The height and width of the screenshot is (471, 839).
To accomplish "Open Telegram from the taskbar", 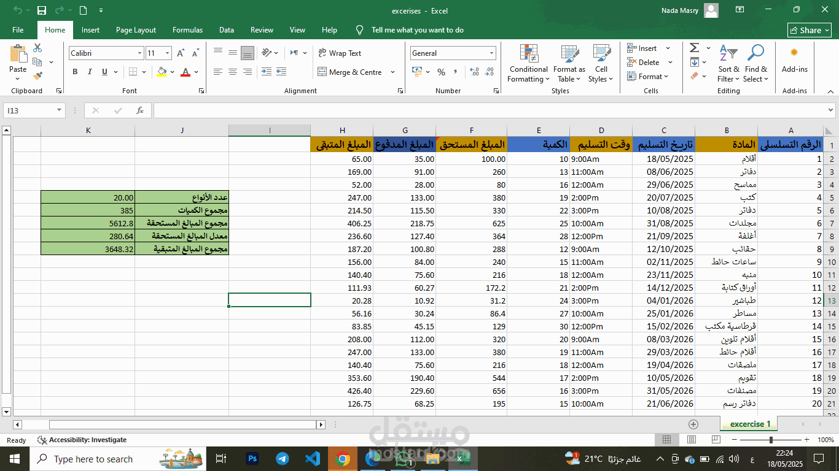I will tap(283, 459).
